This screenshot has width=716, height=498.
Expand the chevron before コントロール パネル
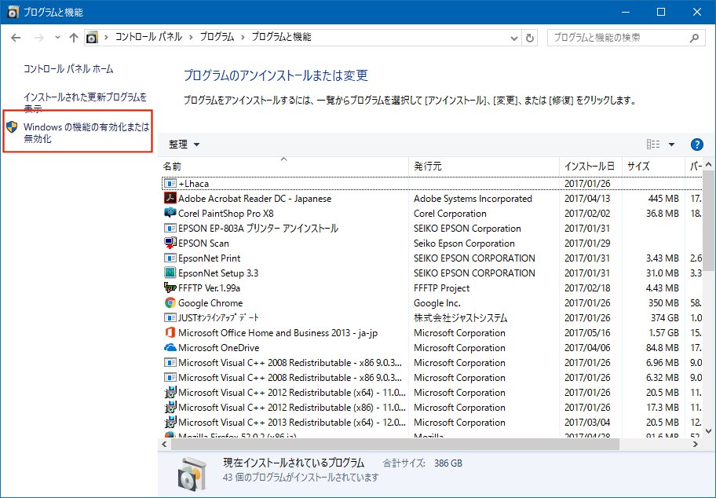[x=107, y=37]
